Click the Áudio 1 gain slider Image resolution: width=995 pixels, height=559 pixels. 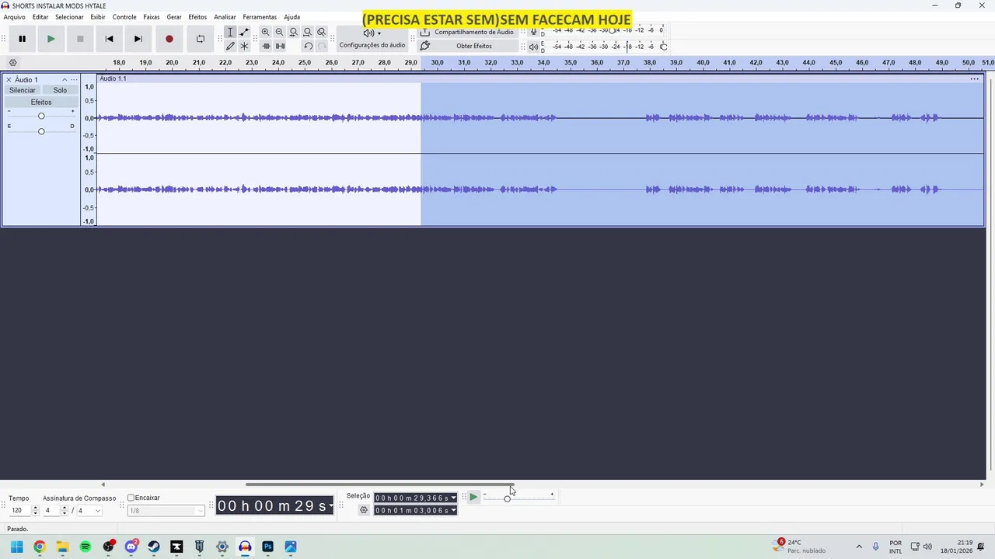[x=41, y=116]
